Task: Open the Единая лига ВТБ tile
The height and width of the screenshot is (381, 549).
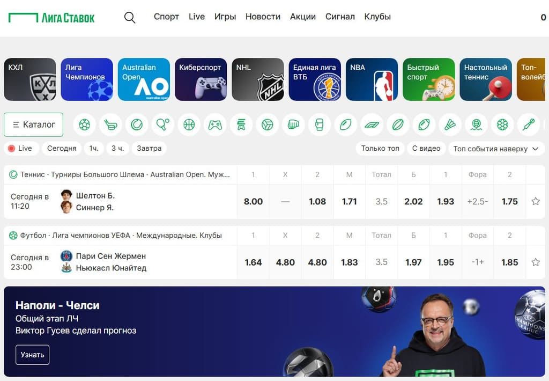Action: (315, 79)
